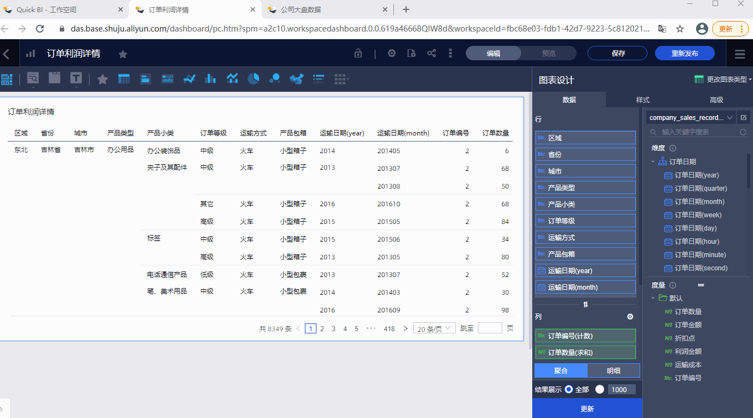The width and height of the screenshot is (753, 418).
Task: Insert a text box using T icon
Action: (x=76, y=79)
